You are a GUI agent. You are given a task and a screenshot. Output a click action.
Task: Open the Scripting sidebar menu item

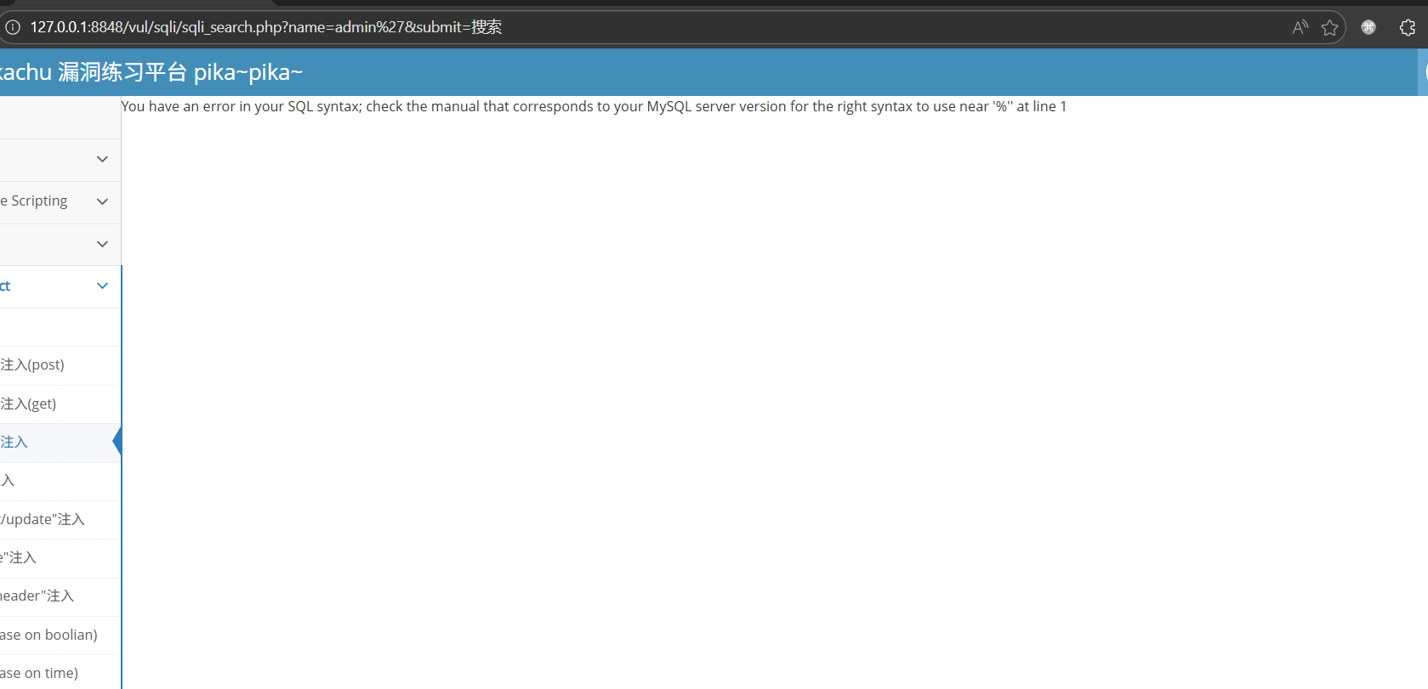click(38, 201)
